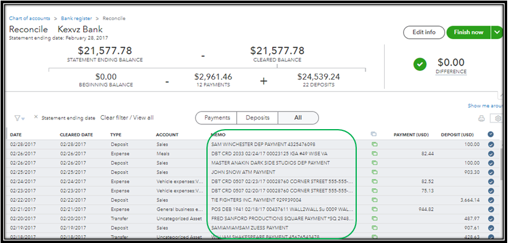
Task: Click the match icon for WALL2WALL row
Action: 374,210
